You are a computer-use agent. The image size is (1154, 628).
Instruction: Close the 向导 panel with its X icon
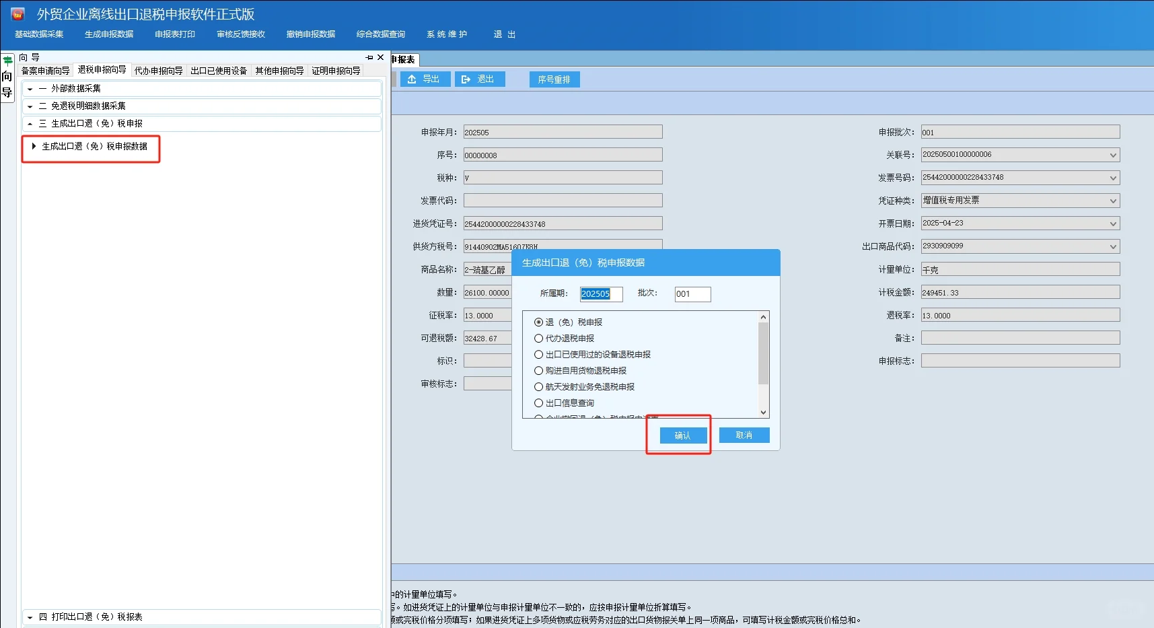381,58
